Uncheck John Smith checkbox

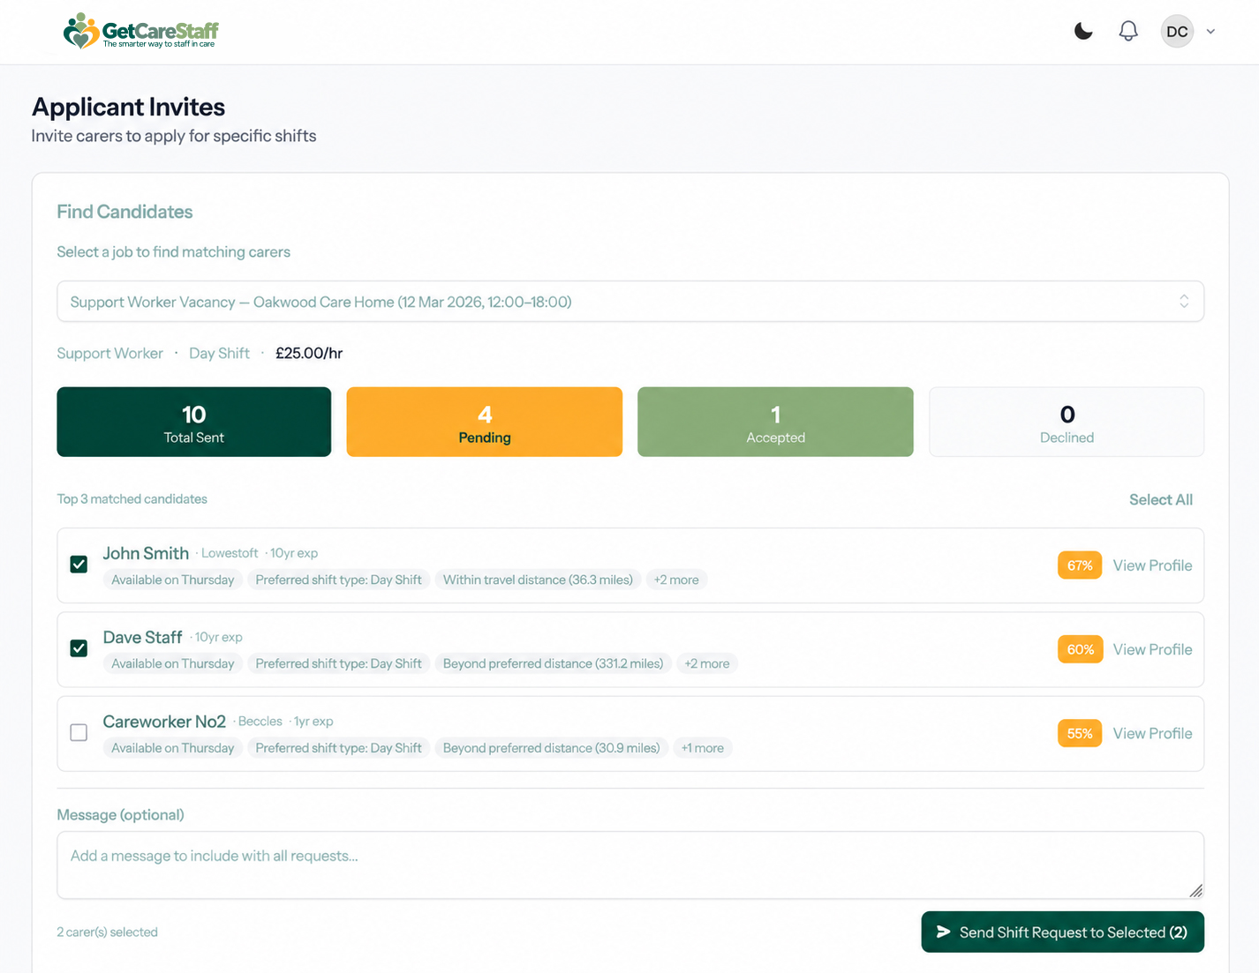coord(79,565)
